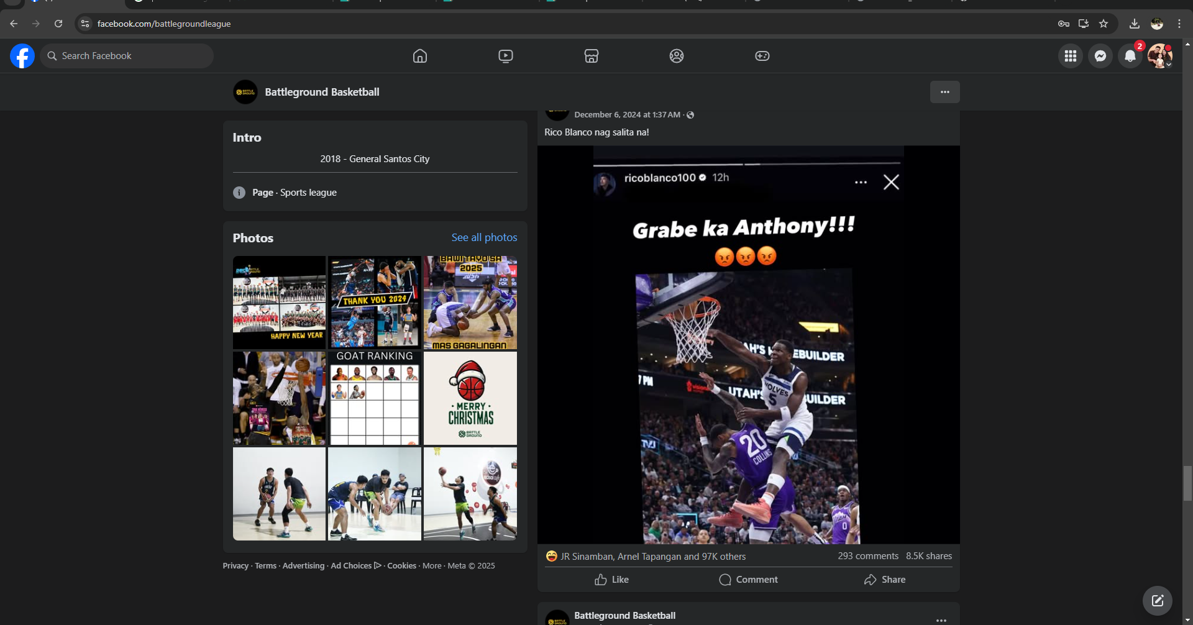1193x625 pixels.
Task: Open the Chrome profile avatar
Action: coord(1157,24)
